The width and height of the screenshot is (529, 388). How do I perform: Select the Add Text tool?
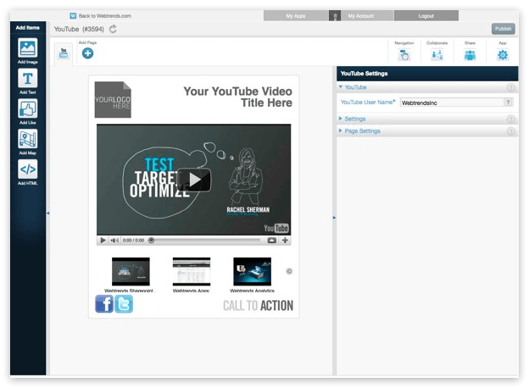28,79
